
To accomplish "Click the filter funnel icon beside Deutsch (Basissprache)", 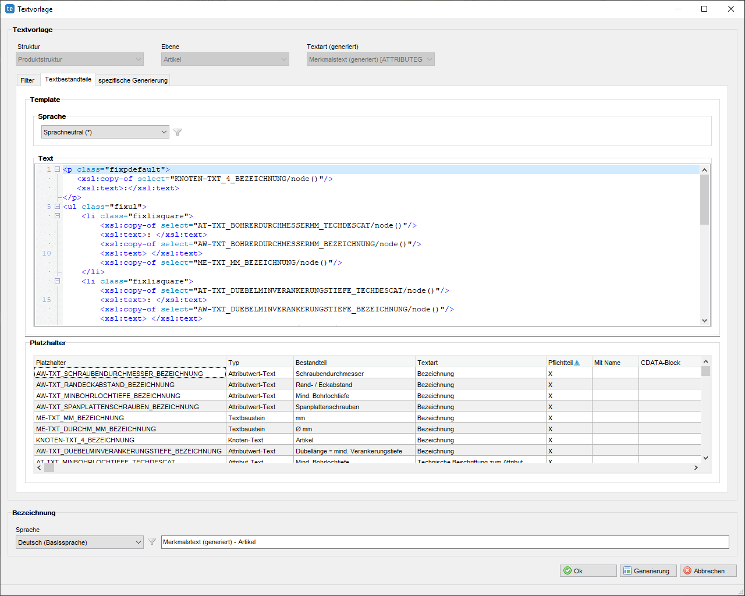I will click(x=152, y=542).
